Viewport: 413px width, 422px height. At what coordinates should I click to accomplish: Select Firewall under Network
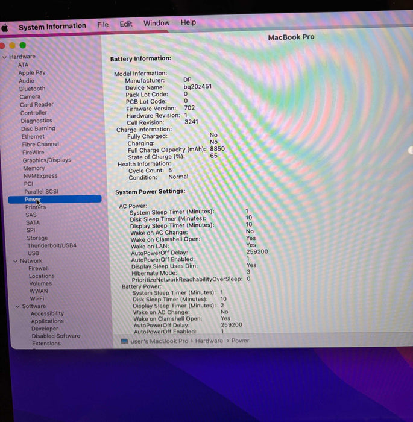point(39,268)
